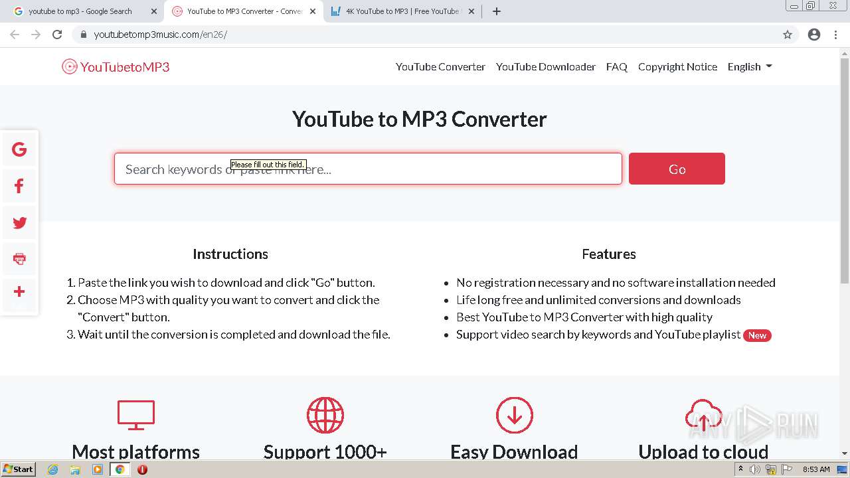The image size is (850, 478).
Task: Click the network icon in the system tray
Action: pos(771,469)
